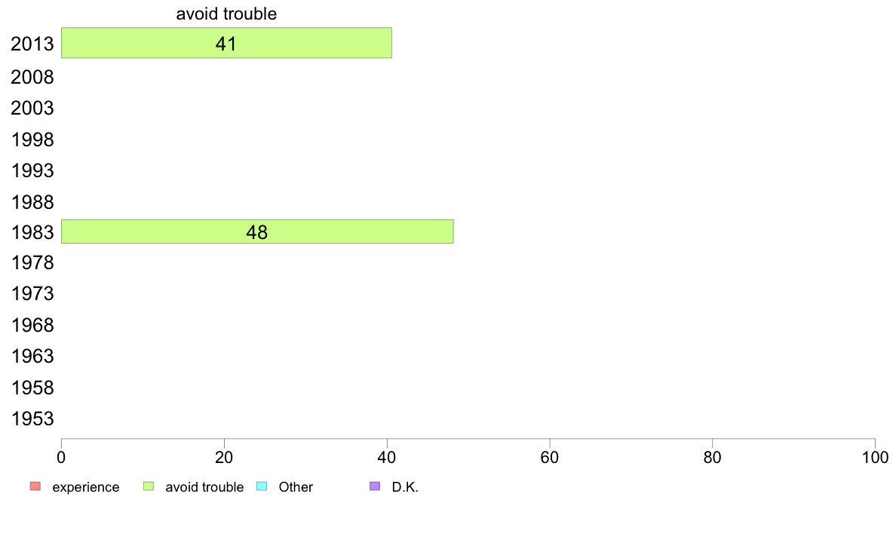Viewport: 896px width, 555px height.
Task: Click the 80 tick label on x-axis
Action: (712, 457)
